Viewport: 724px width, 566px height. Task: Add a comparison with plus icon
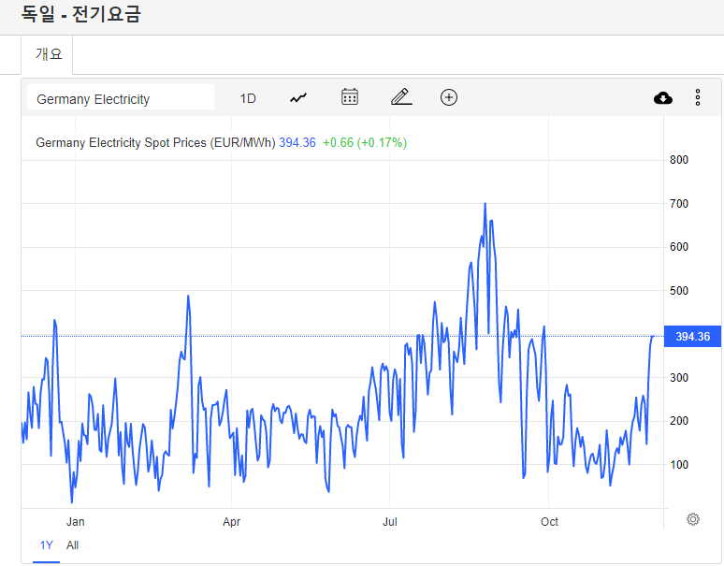[449, 97]
